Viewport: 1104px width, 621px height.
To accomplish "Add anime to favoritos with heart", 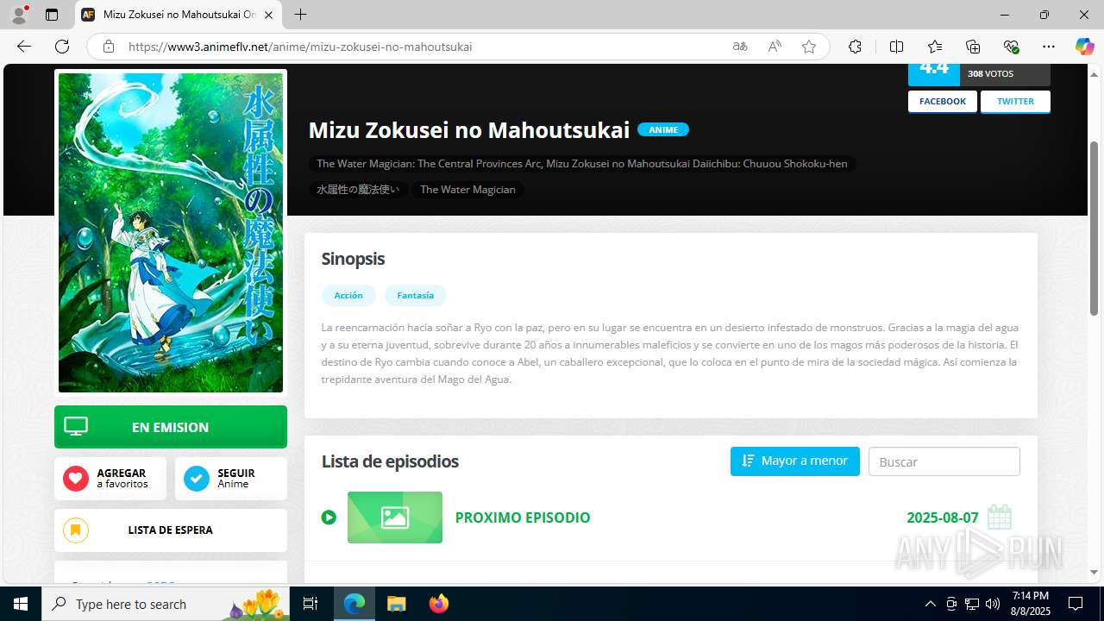I will (110, 479).
